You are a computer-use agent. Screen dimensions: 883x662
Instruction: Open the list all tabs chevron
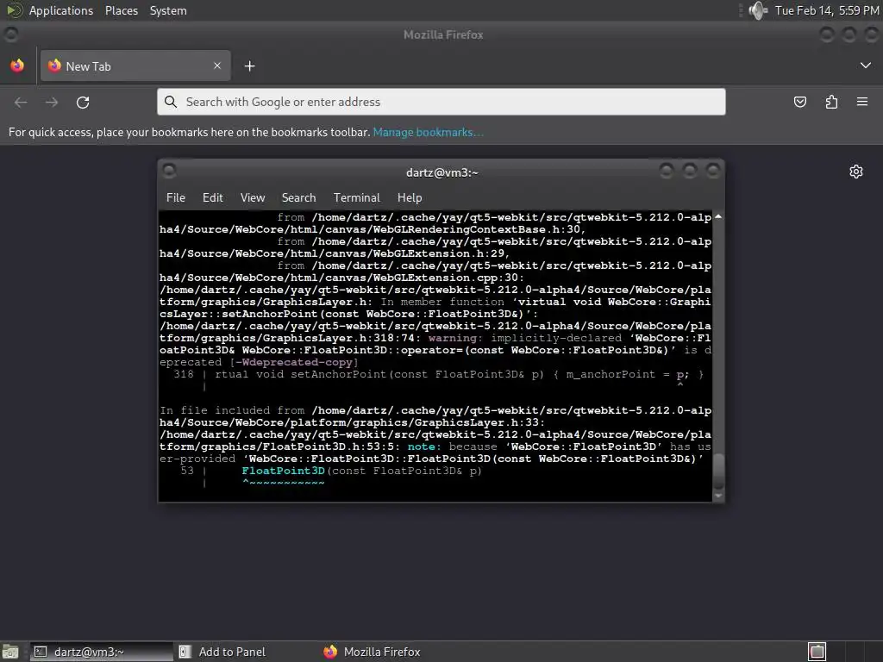tap(866, 66)
